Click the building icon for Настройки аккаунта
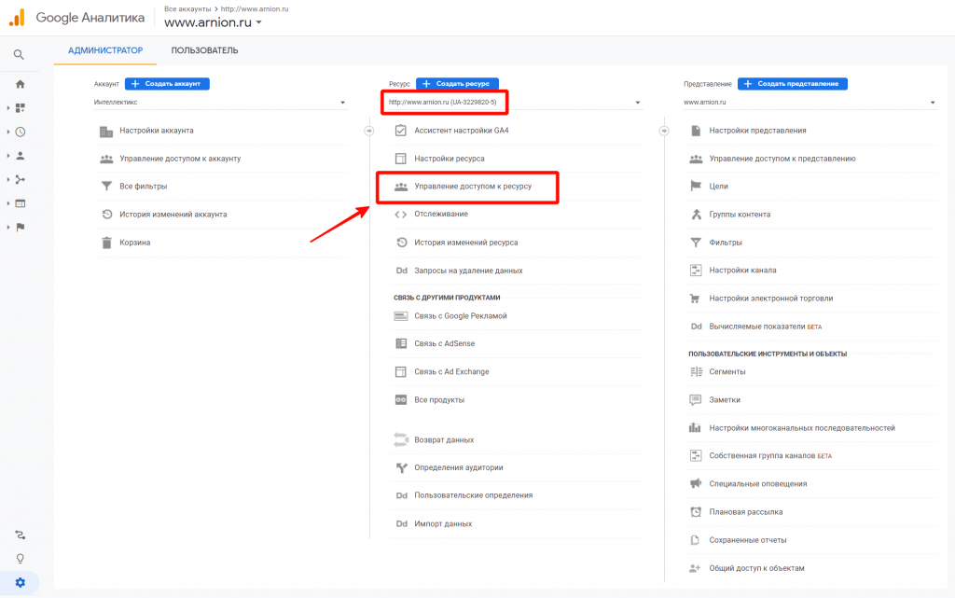 (x=106, y=131)
